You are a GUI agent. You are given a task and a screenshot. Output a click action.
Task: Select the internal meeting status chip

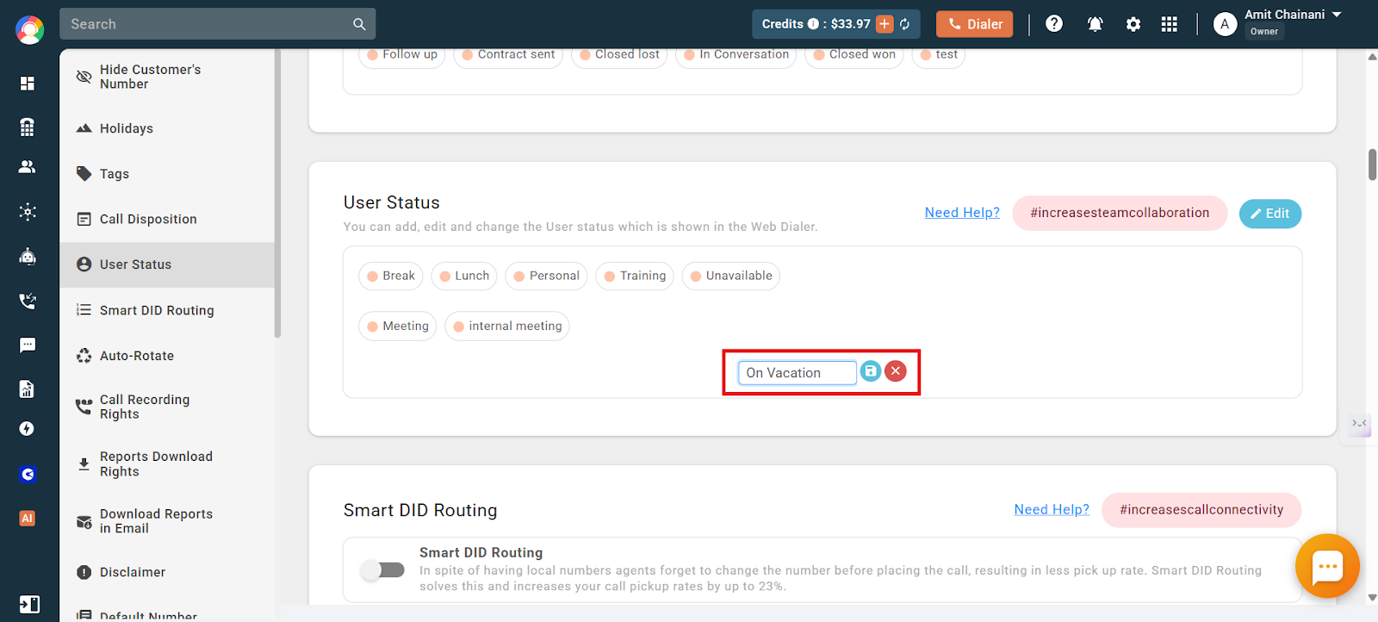[x=506, y=327]
